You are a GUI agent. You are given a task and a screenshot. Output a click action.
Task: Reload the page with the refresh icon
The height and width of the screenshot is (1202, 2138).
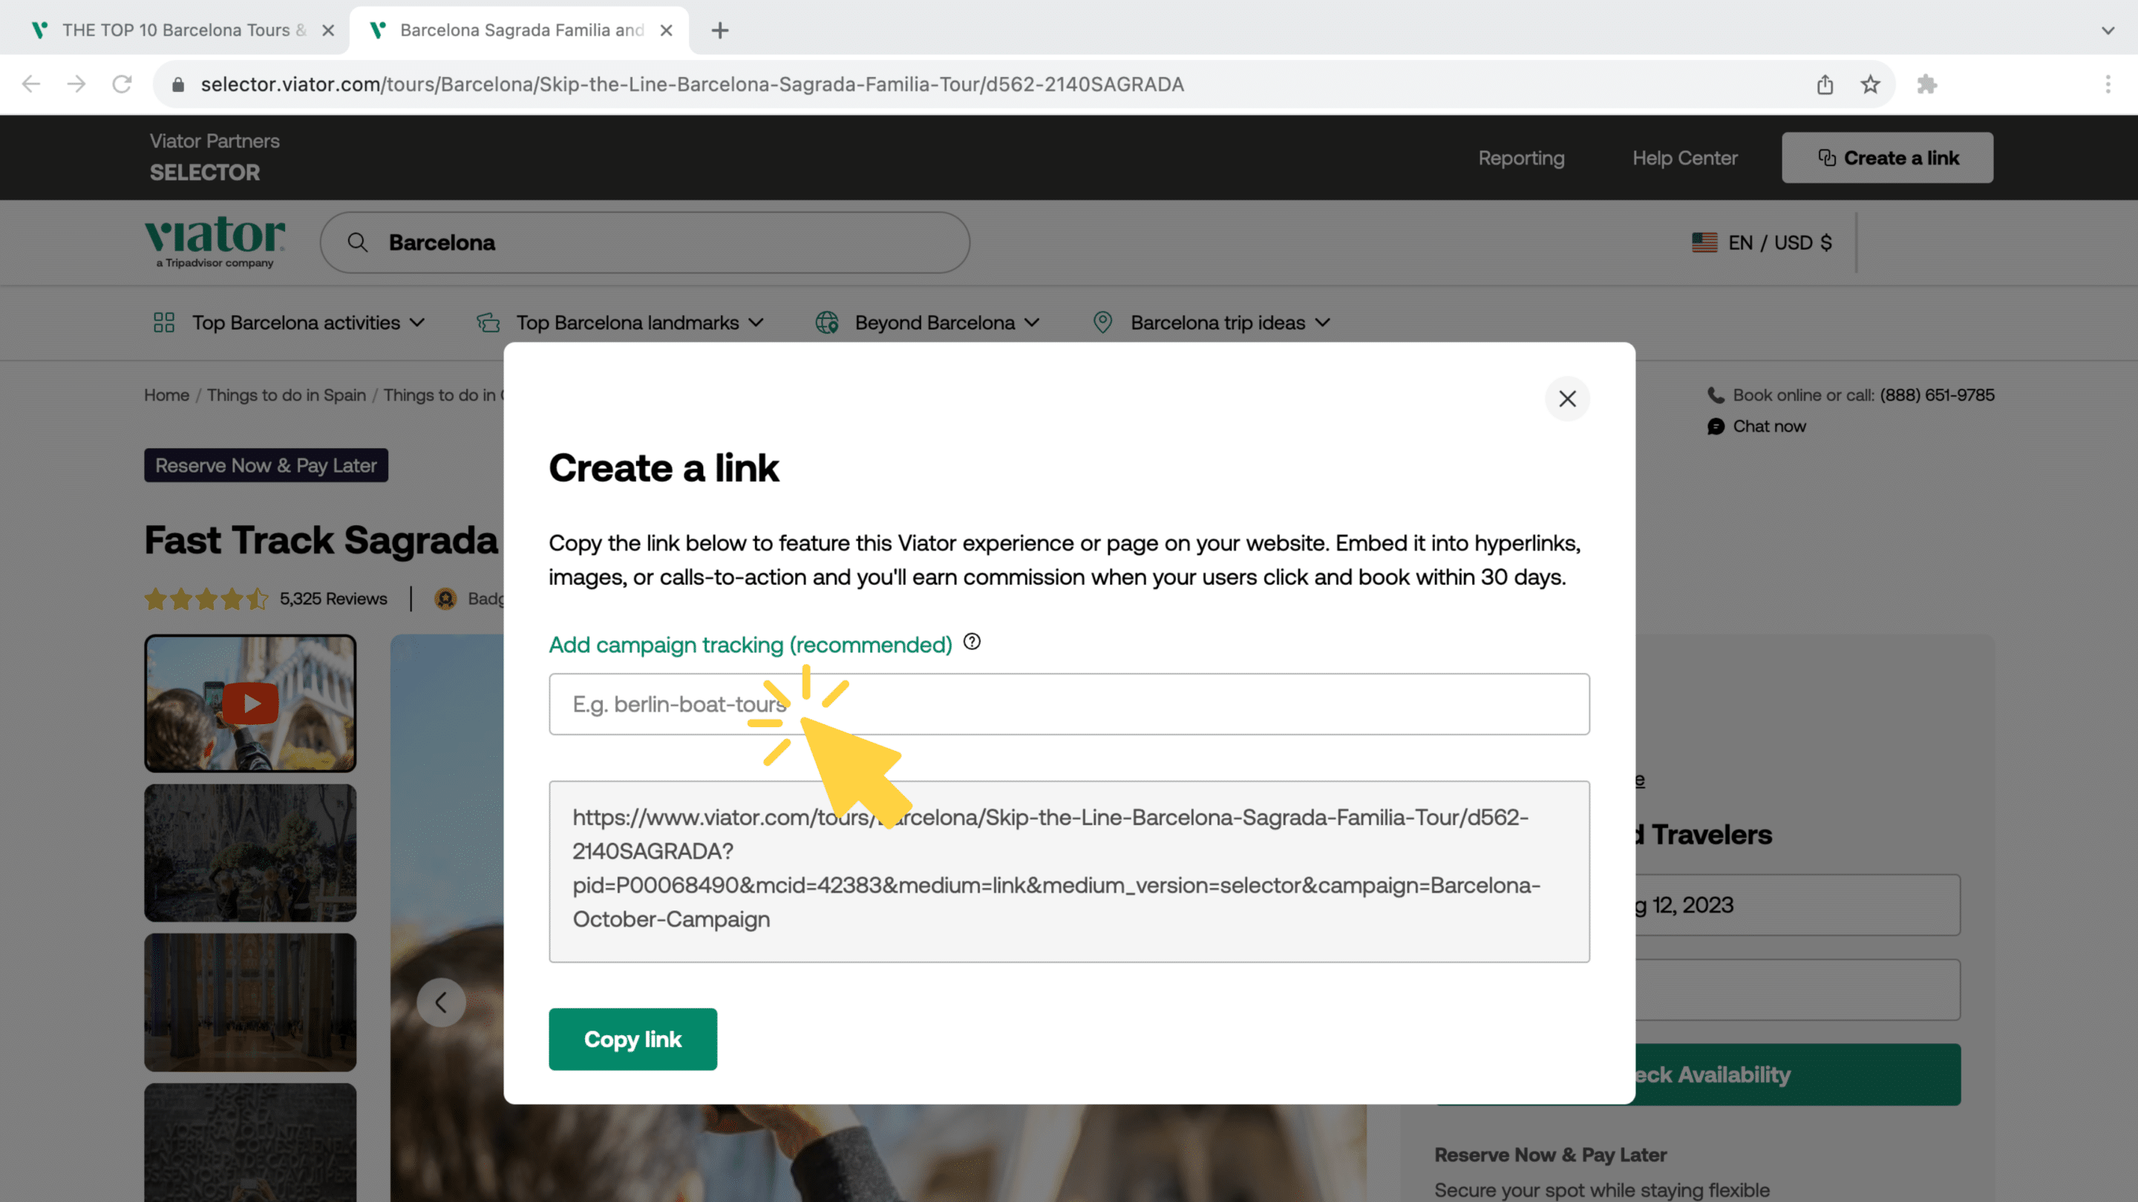tap(122, 84)
